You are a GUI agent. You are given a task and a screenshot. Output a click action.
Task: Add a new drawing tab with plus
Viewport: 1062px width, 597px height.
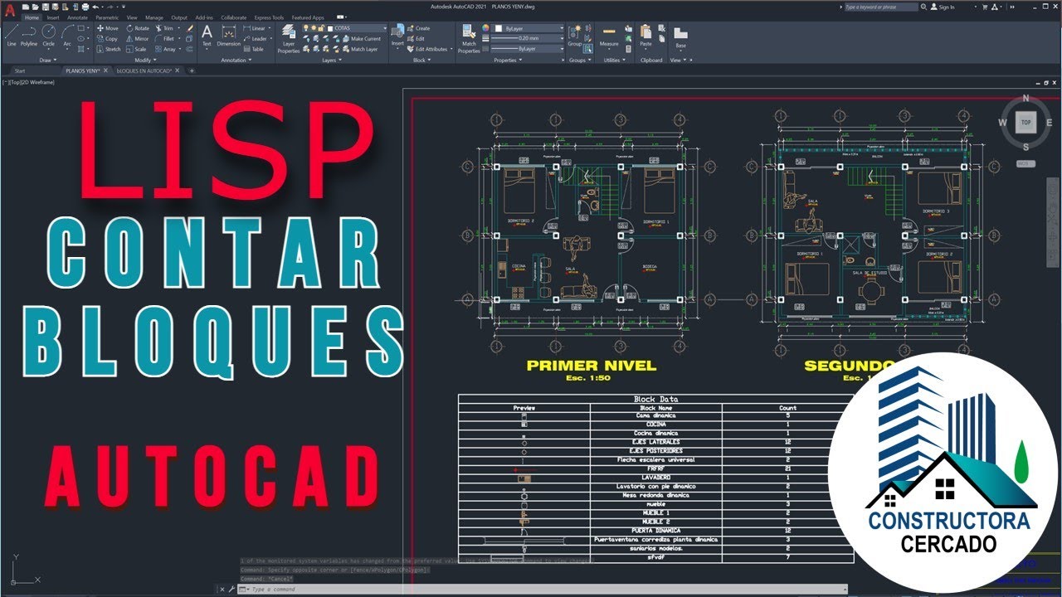(x=192, y=70)
